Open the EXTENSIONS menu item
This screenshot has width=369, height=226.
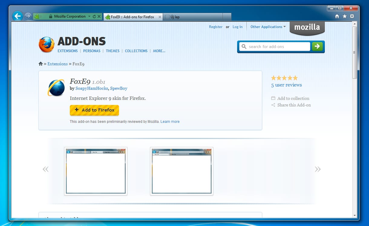coord(68,51)
